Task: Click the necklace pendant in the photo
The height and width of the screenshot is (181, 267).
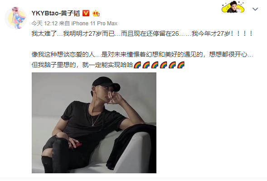Action: [x=93, y=125]
